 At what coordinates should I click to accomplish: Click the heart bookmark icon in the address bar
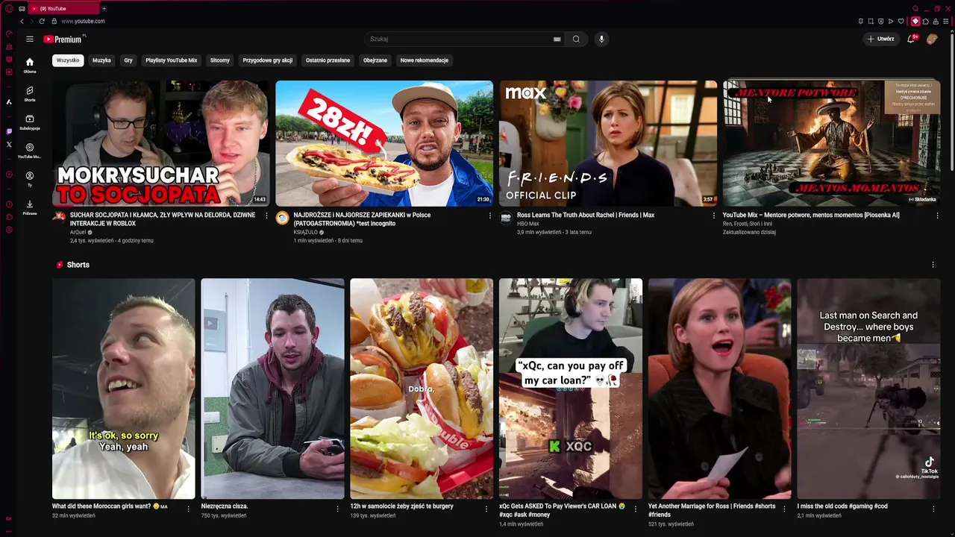click(901, 21)
